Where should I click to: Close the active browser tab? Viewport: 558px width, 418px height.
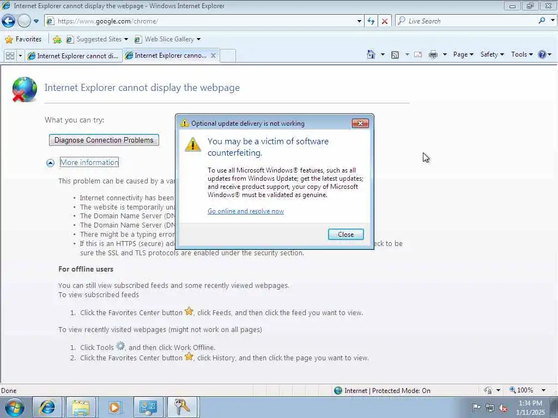(213, 56)
